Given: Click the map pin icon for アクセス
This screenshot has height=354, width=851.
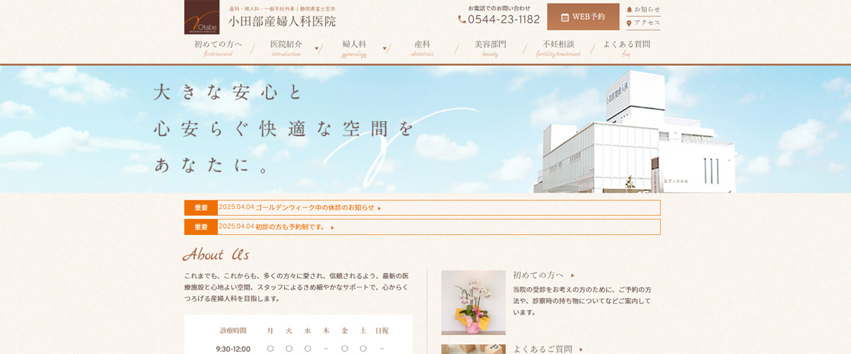Looking at the screenshot, I should point(629,23).
